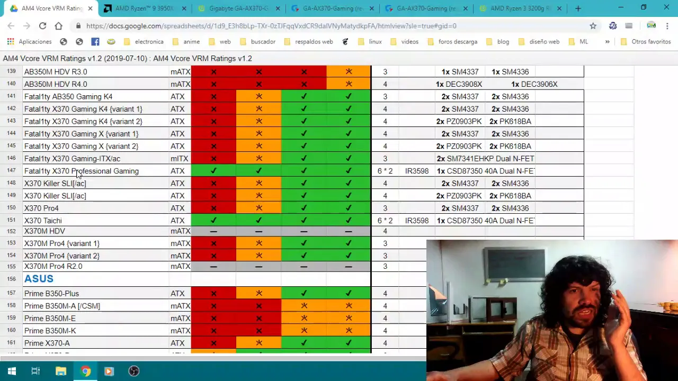Launch File Explorer from the taskbar

click(61, 371)
